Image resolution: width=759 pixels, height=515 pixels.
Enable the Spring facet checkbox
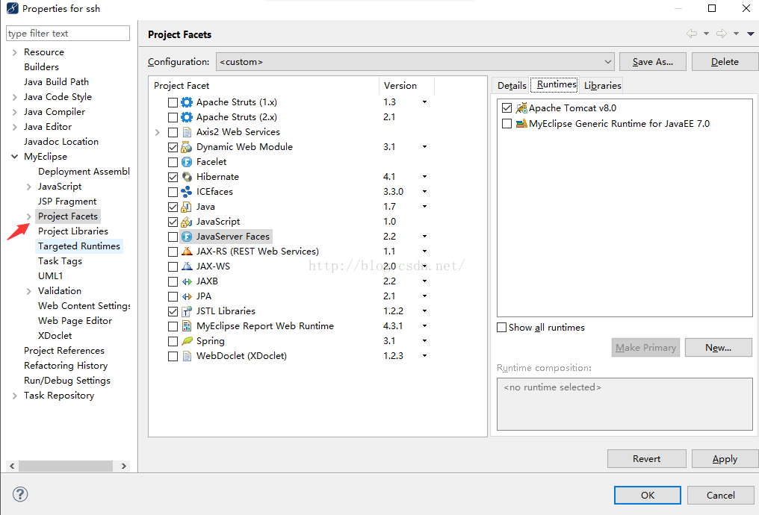[x=173, y=341]
